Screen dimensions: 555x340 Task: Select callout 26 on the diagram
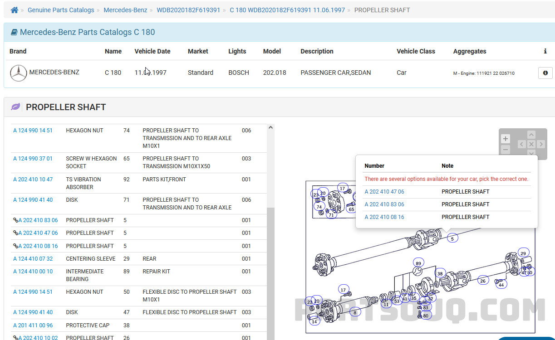(483, 281)
